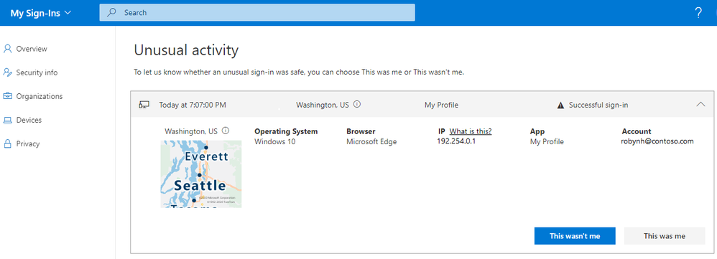Collapse the sign-in details chevron

[x=700, y=105]
